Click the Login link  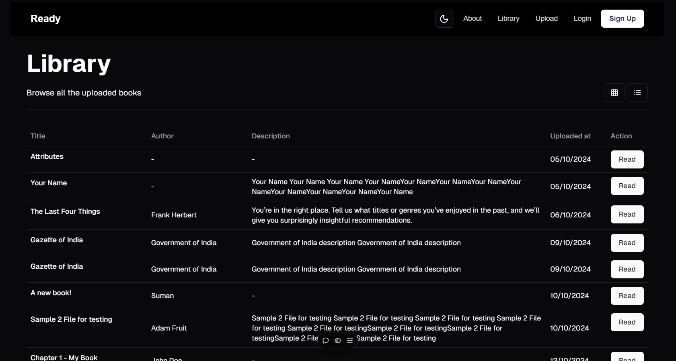pos(582,18)
